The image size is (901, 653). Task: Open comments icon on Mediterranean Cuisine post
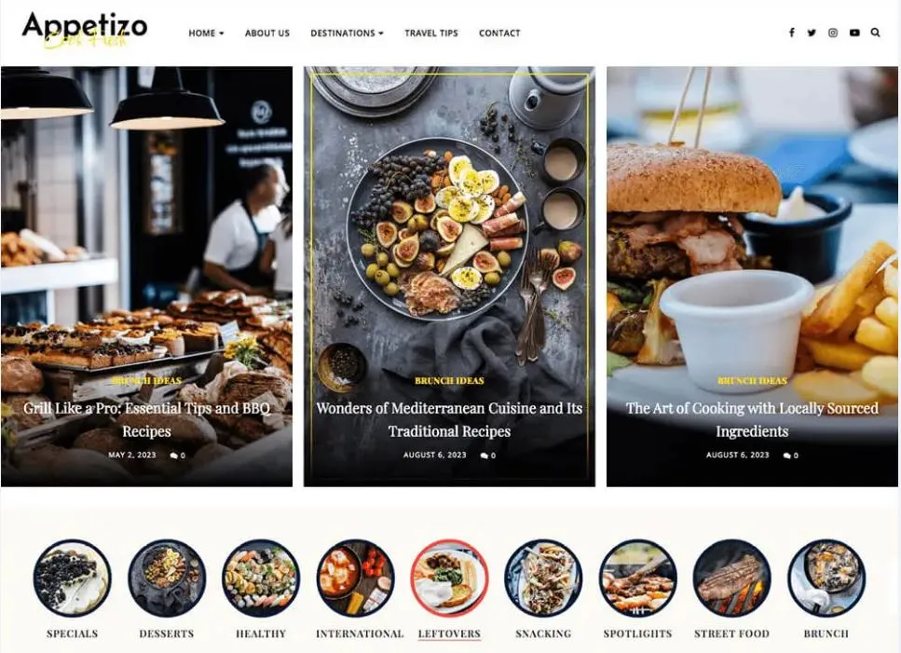[x=488, y=456]
